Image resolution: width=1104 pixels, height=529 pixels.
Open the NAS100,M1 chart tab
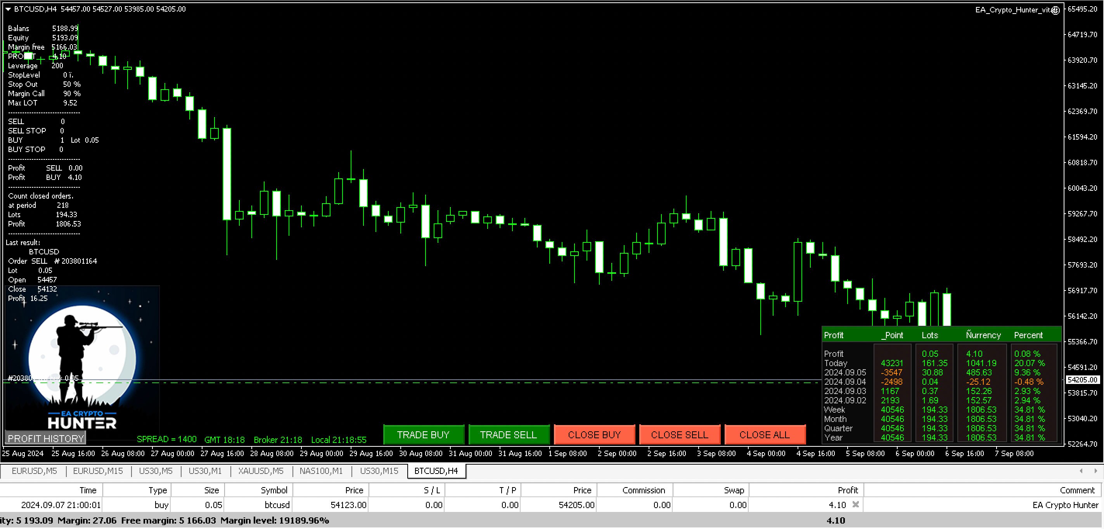pyautogui.click(x=320, y=471)
